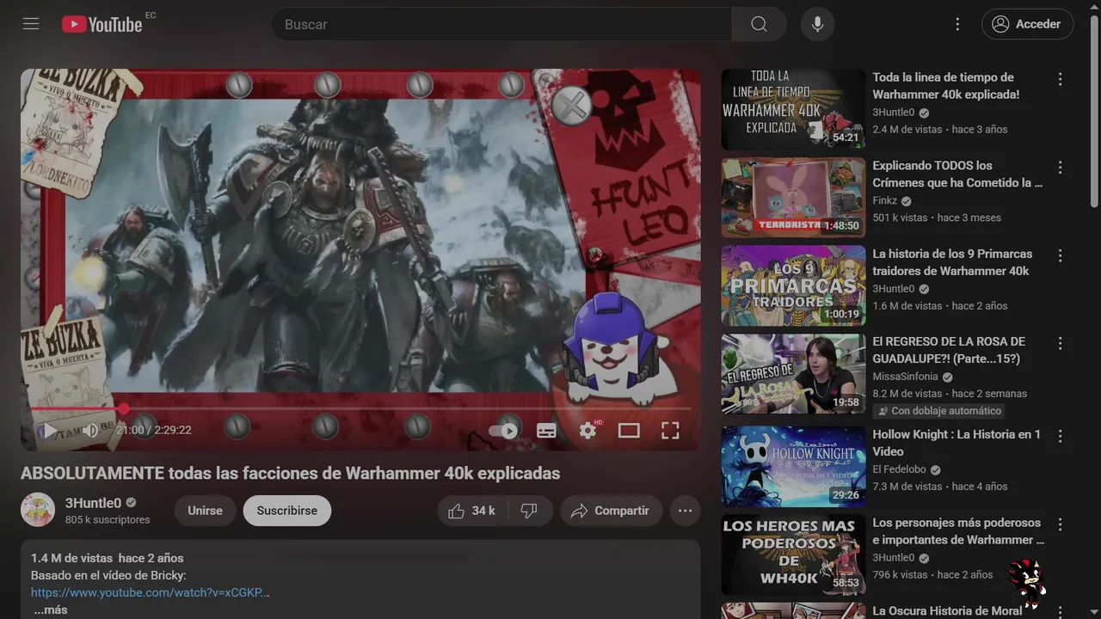Open options for La Oscura Historia video
This screenshot has width=1101, height=619.
click(x=1060, y=611)
